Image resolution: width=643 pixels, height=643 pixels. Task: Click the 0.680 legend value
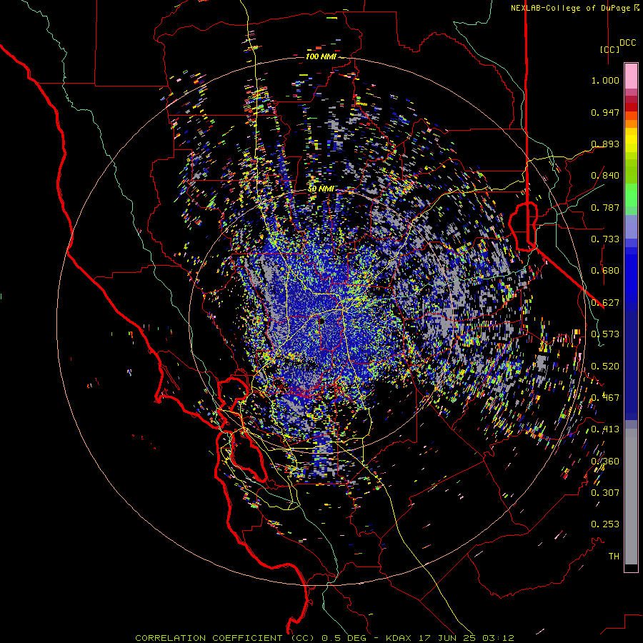click(x=605, y=271)
